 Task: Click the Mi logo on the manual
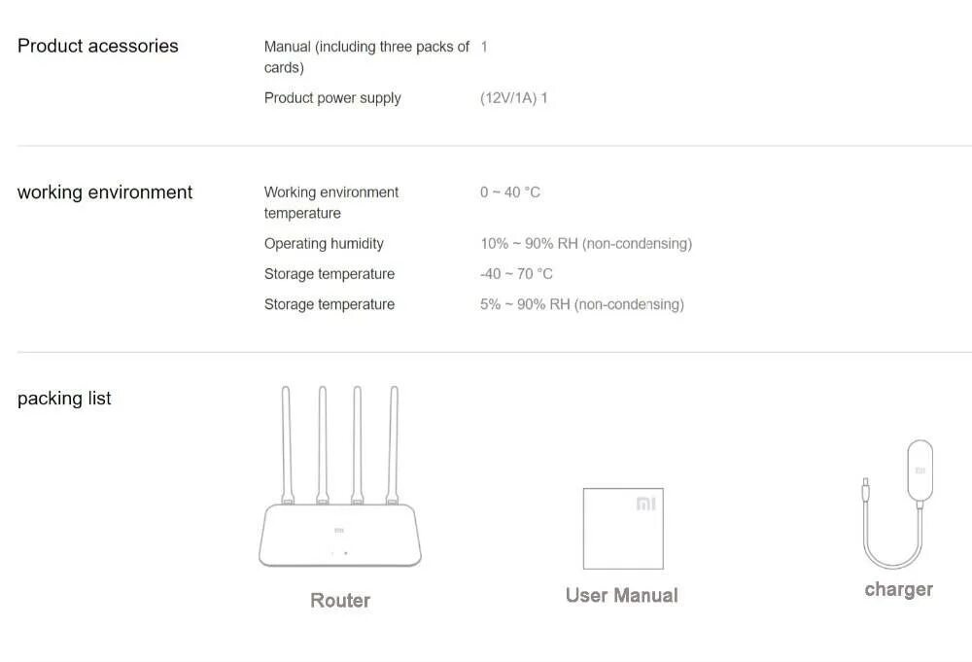pyautogui.click(x=645, y=504)
